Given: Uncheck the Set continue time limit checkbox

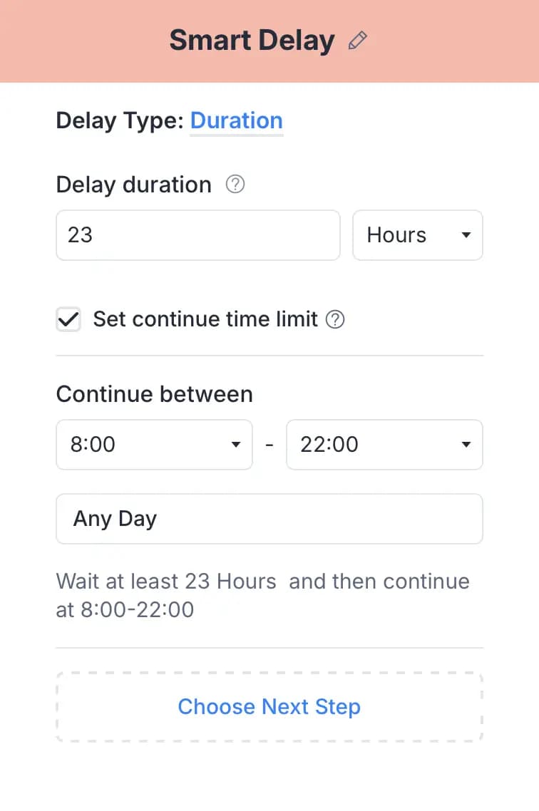Looking at the screenshot, I should [x=68, y=319].
